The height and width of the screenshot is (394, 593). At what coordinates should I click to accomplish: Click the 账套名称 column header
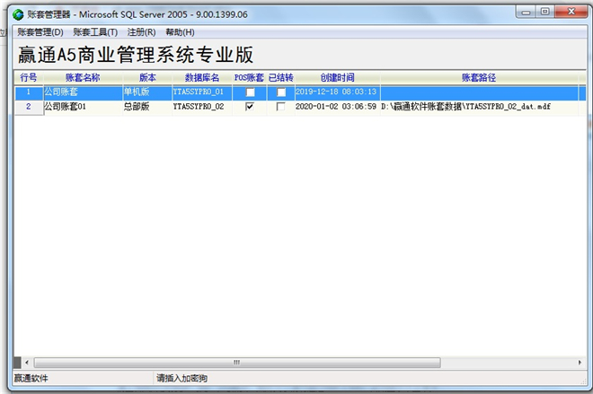(83, 78)
